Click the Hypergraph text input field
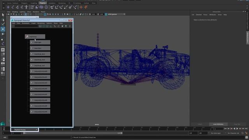 pyautogui.click(x=26, y=26)
